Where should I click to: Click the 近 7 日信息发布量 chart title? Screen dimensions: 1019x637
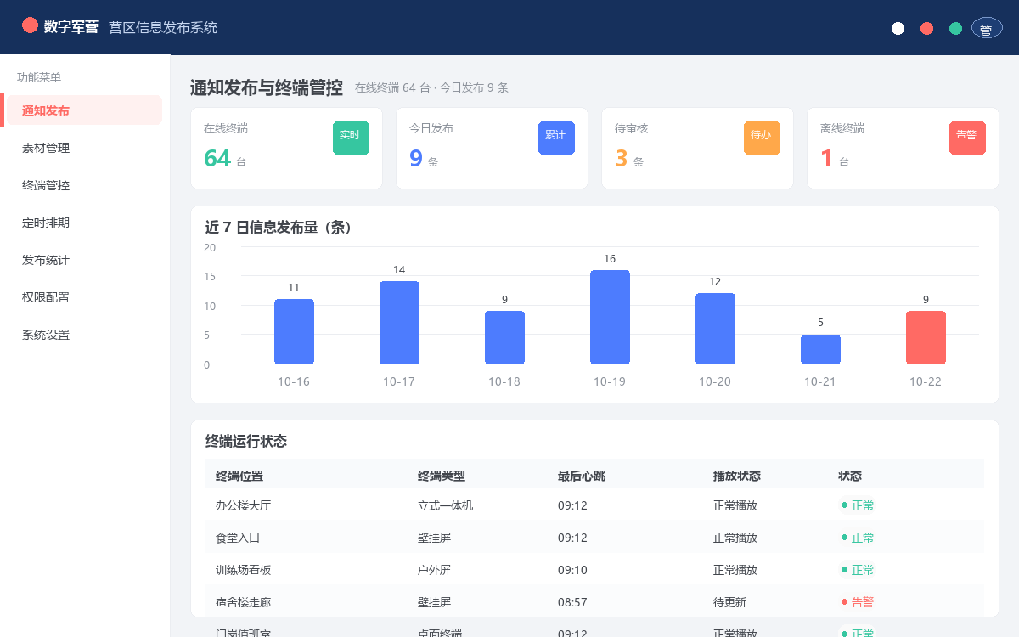point(279,228)
